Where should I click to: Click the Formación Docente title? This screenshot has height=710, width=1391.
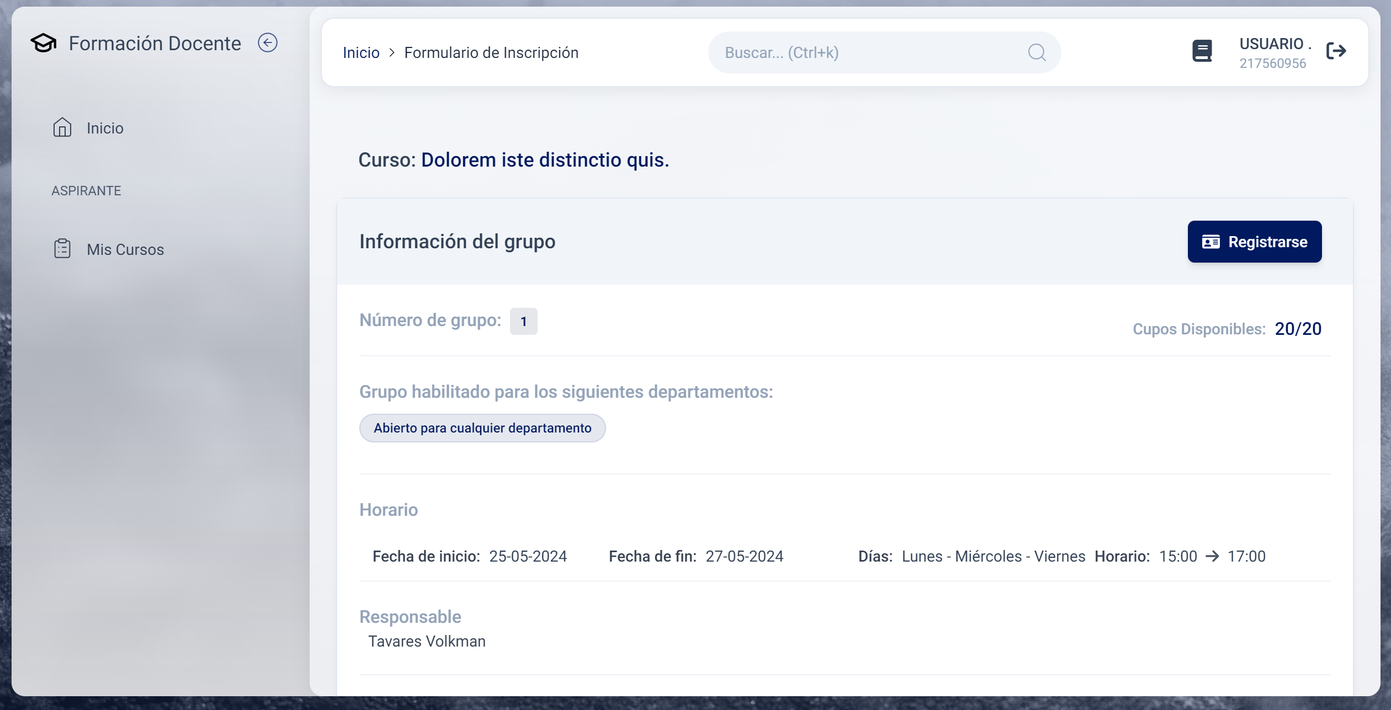click(155, 43)
